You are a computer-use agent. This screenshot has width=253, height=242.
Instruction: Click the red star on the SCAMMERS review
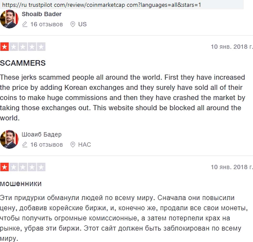click(4, 47)
